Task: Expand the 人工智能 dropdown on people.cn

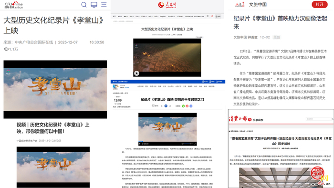Action: coord(180,16)
